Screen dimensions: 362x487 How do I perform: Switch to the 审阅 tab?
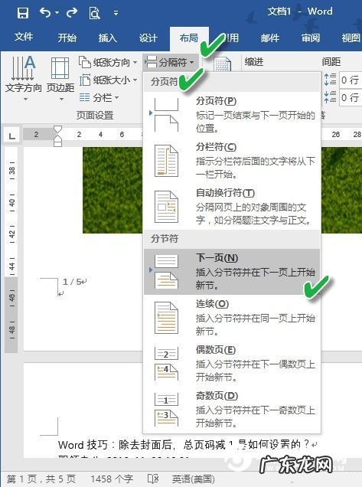coord(311,38)
